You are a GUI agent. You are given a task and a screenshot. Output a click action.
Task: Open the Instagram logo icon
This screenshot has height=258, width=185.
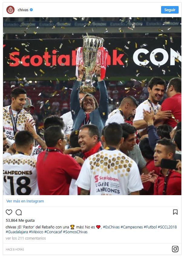(175, 249)
